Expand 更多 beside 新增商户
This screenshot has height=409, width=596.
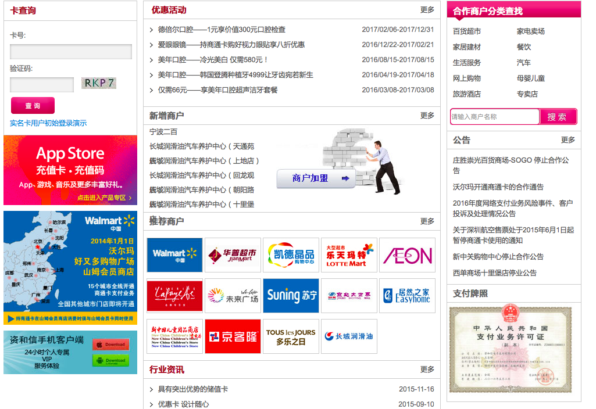(427, 116)
